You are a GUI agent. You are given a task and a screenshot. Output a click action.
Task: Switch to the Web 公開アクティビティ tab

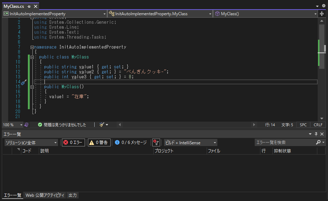pyautogui.click(x=45, y=195)
